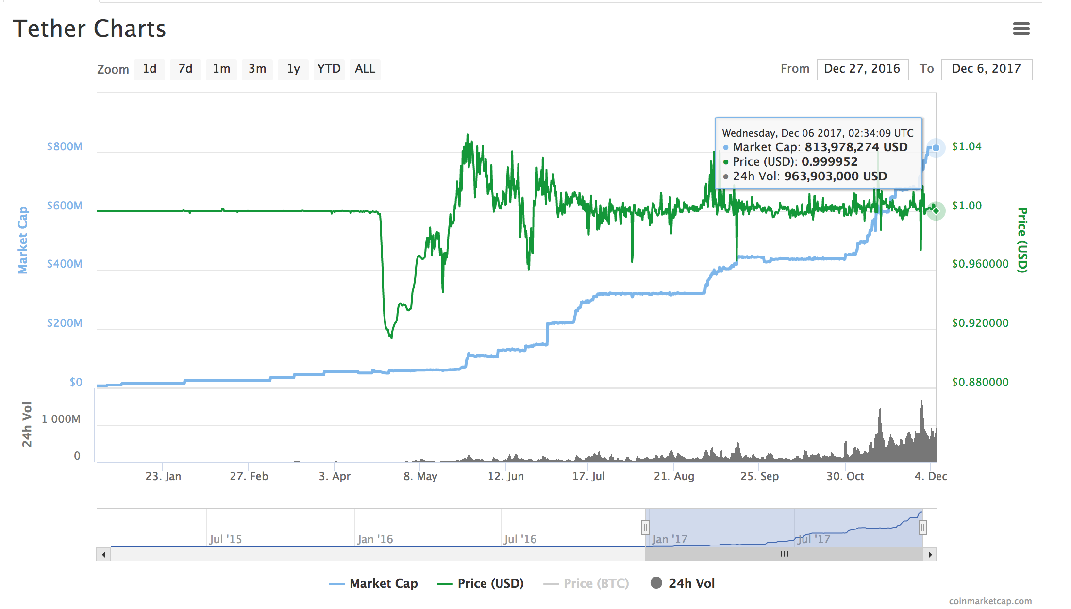Viewport: 1071px width, 609px height.
Task: Click the 1 000M volume axis label
Action: (x=61, y=419)
